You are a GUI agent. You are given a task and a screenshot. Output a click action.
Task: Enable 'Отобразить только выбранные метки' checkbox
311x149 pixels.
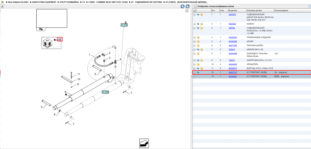click(195, 6)
